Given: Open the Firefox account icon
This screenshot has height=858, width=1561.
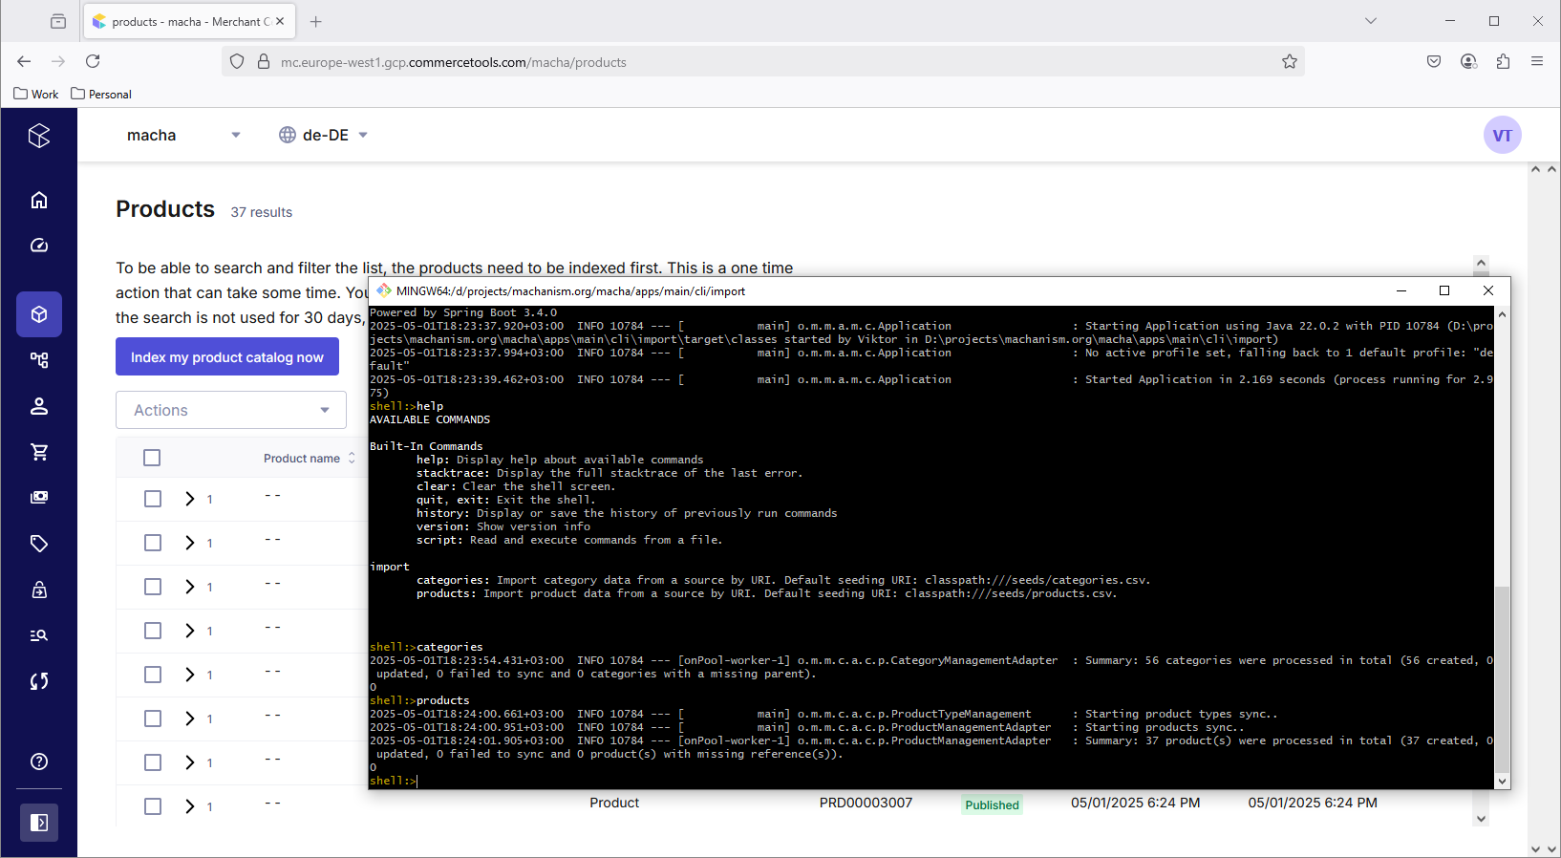Looking at the screenshot, I should coord(1468,61).
